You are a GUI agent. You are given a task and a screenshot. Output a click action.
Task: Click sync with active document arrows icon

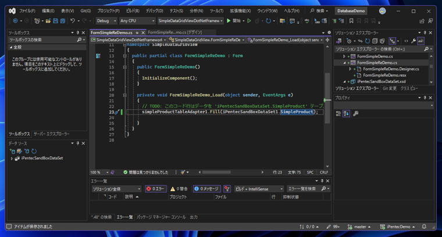[x=360, y=41]
